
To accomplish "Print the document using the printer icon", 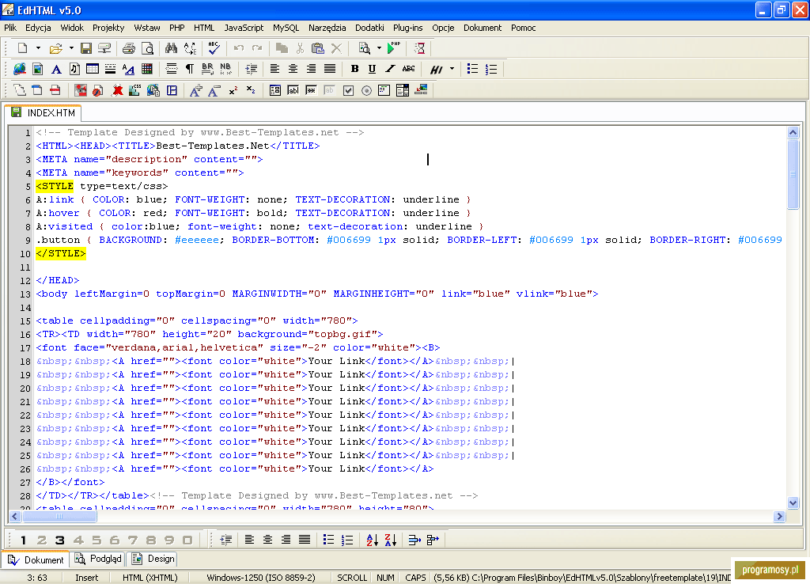I will tap(129, 48).
